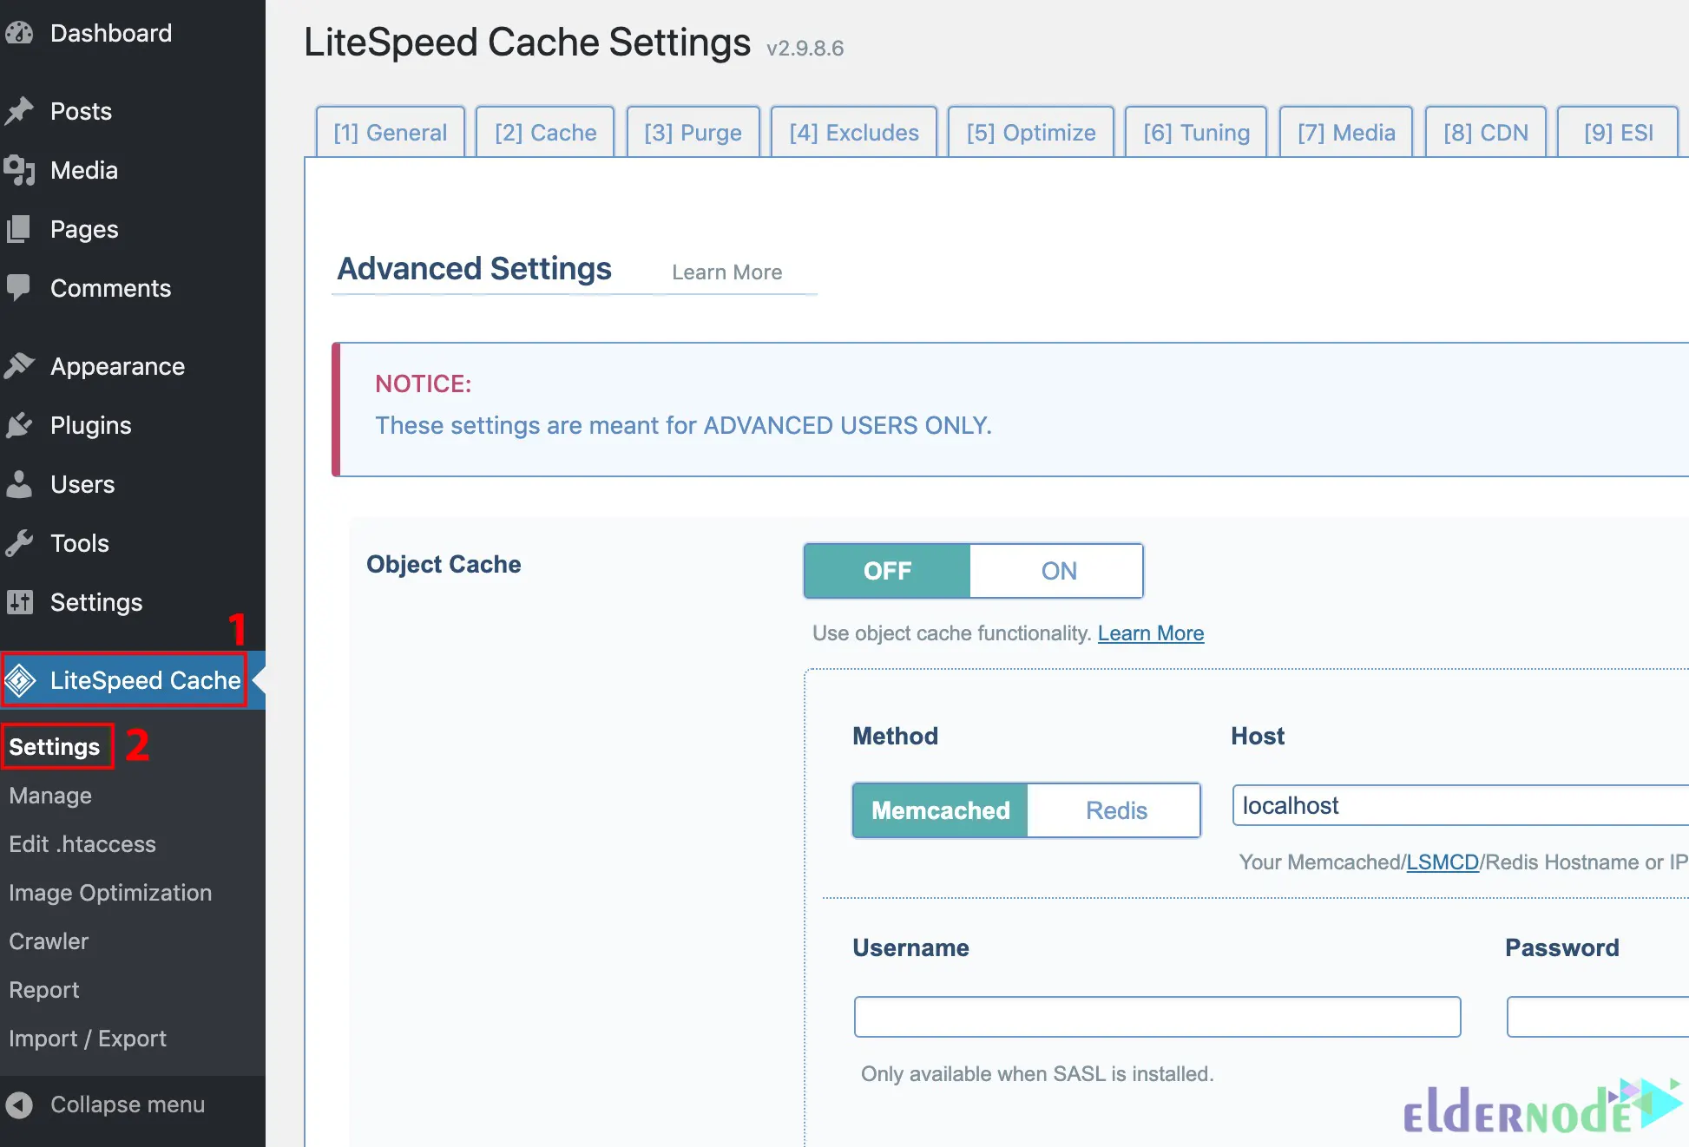The image size is (1689, 1147).
Task: Click the LiteSpeed Cache diamond icon
Action: [x=20, y=680]
